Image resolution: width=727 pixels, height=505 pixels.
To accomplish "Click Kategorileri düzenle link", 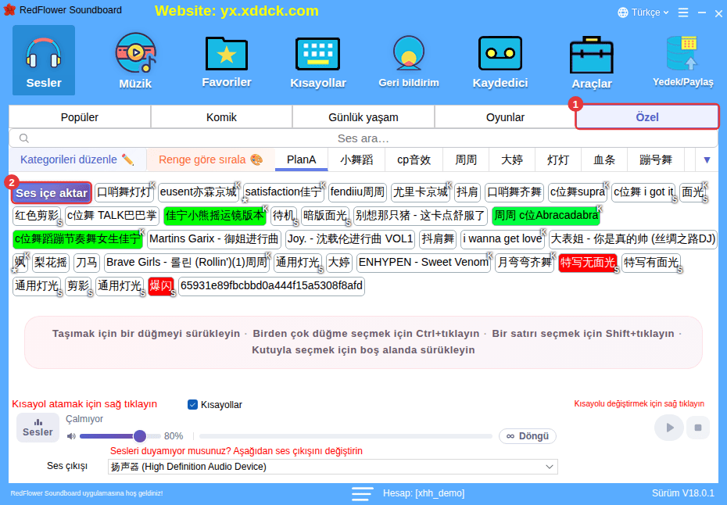I will [x=77, y=159].
